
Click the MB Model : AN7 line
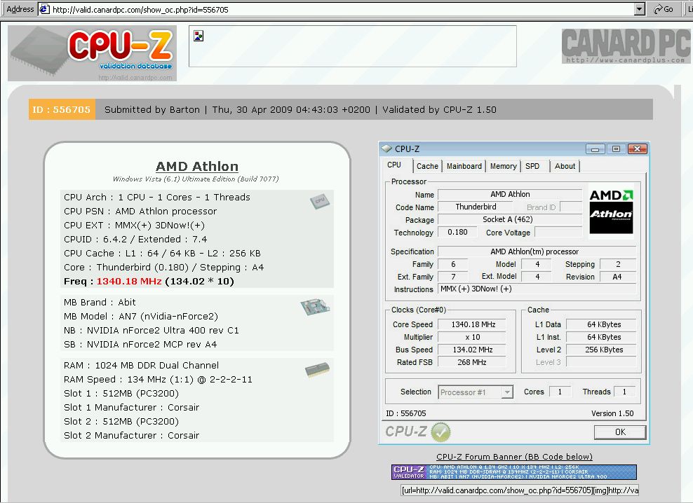[x=140, y=316]
